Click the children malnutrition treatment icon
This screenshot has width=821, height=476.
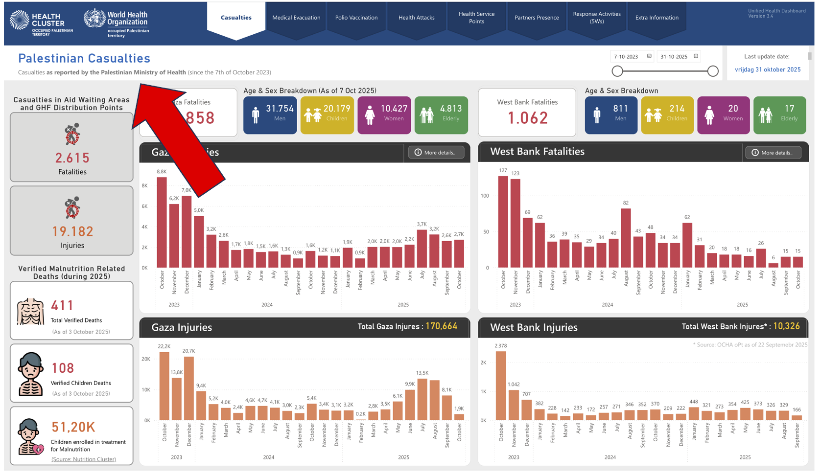point(30,436)
